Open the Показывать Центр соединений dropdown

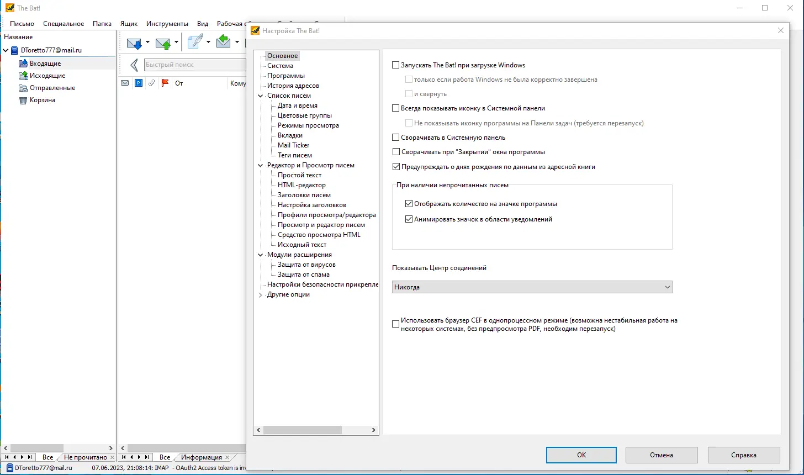pos(532,287)
